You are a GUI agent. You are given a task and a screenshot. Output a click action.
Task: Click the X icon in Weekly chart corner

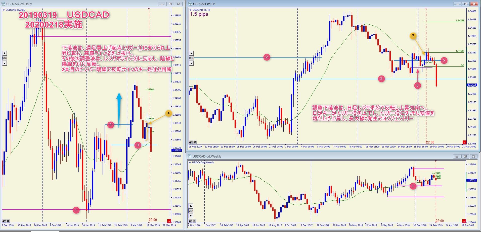195,221
